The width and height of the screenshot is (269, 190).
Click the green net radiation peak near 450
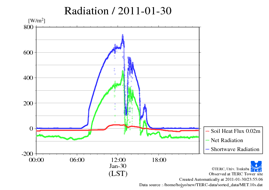coord(122,74)
